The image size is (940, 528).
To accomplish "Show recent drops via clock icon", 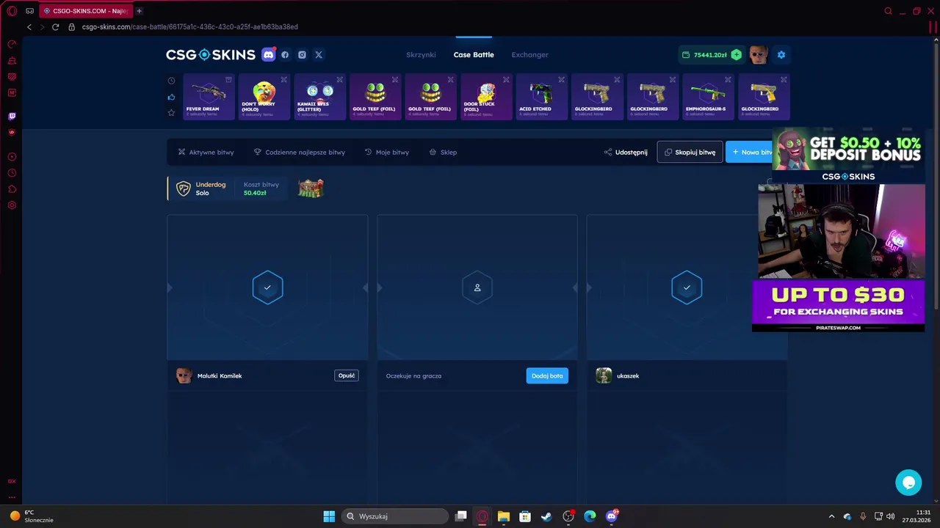I will point(171,81).
